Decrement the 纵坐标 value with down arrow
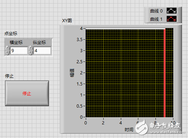The height and width of the screenshot is (138, 188). pos(31,53)
